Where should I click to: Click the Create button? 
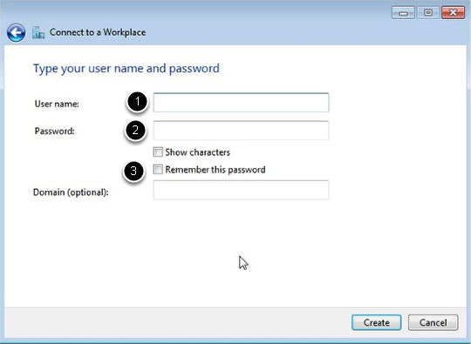377,322
